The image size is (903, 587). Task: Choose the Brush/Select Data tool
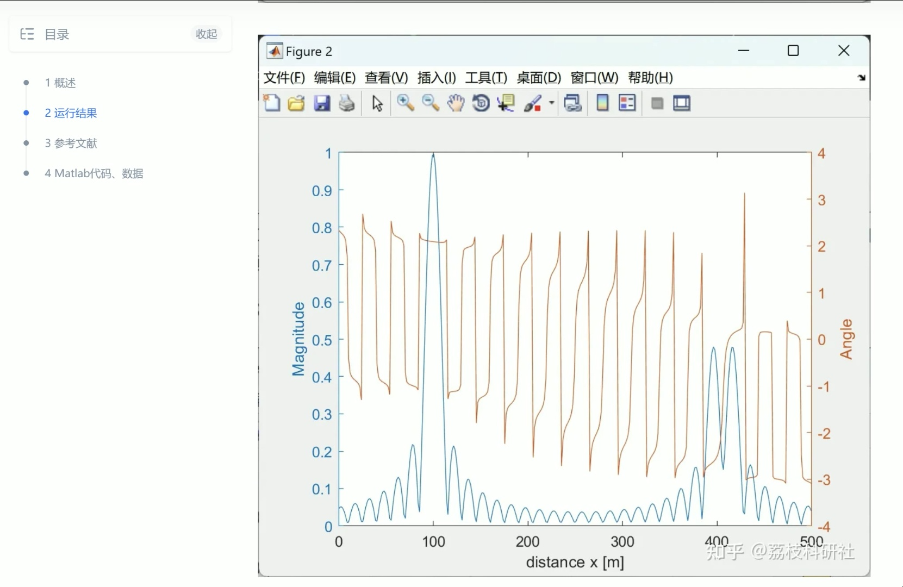tap(533, 103)
